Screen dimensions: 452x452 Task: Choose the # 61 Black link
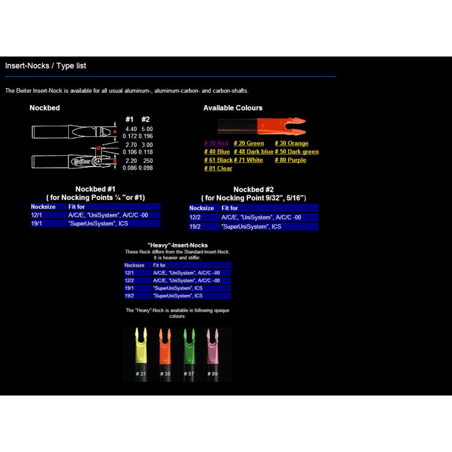(x=218, y=160)
